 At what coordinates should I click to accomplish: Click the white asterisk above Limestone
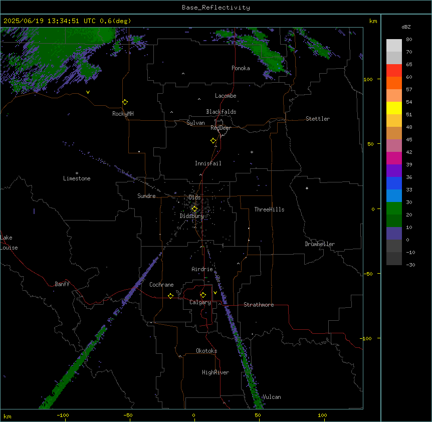[77, 173]
